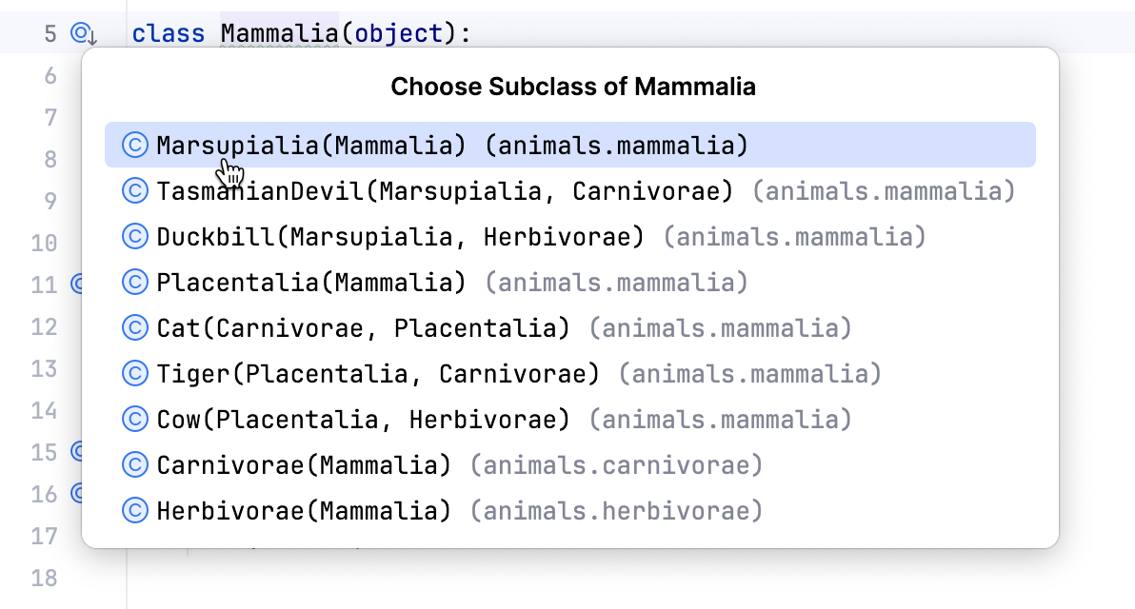Navigate to Tiger(Placentalia, Carnivorae)
Viewport: 1135px width, 609px height.
[378, 374]
